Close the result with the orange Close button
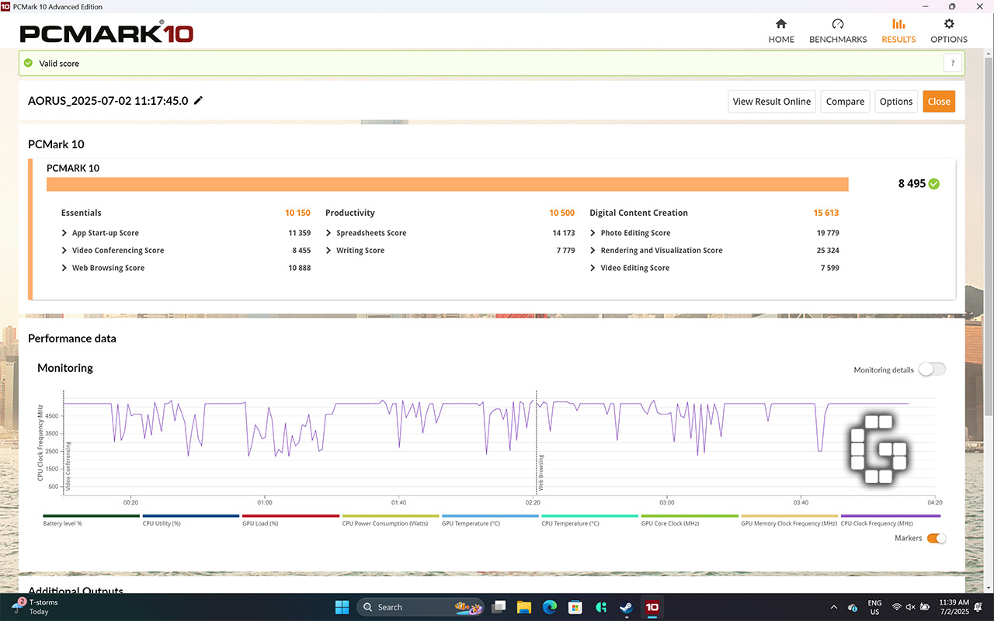Viewport: 994px width, 621px height. click(939, 102)
